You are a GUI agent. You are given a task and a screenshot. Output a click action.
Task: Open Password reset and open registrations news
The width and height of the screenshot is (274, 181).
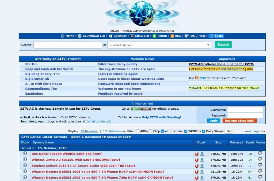pos(129,84)
